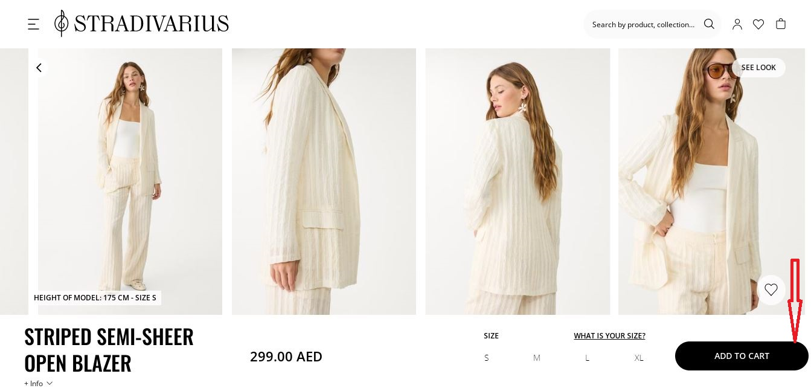This screenshot has height=391, width=811.
Task: Click the Stradivarius logo
Action: pos(141,24)
